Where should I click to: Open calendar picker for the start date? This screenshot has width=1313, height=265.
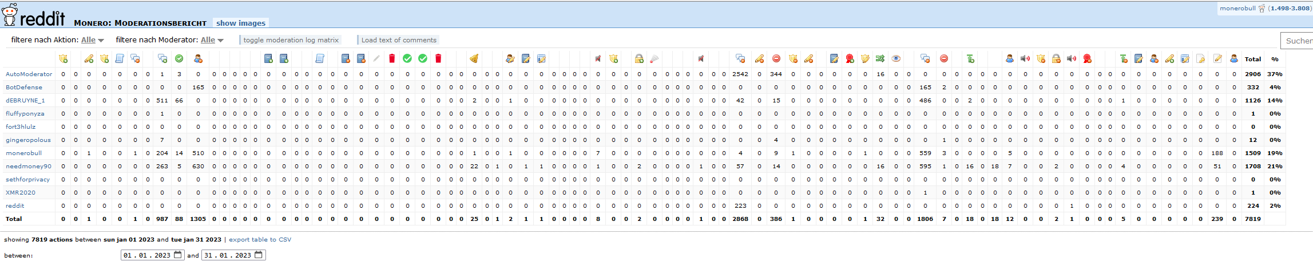(x=178, y=255)
